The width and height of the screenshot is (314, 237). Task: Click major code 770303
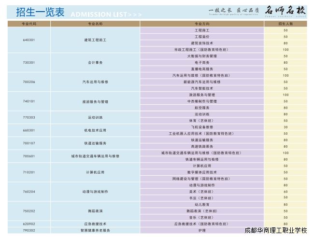(x=29, y=117)
